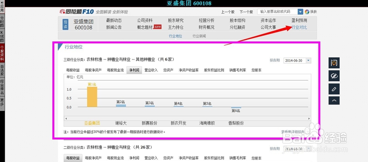Select 每股净资产 tab in 三级行业 chart
This screenshot has width=368, height=162.
tap(93, 70)
